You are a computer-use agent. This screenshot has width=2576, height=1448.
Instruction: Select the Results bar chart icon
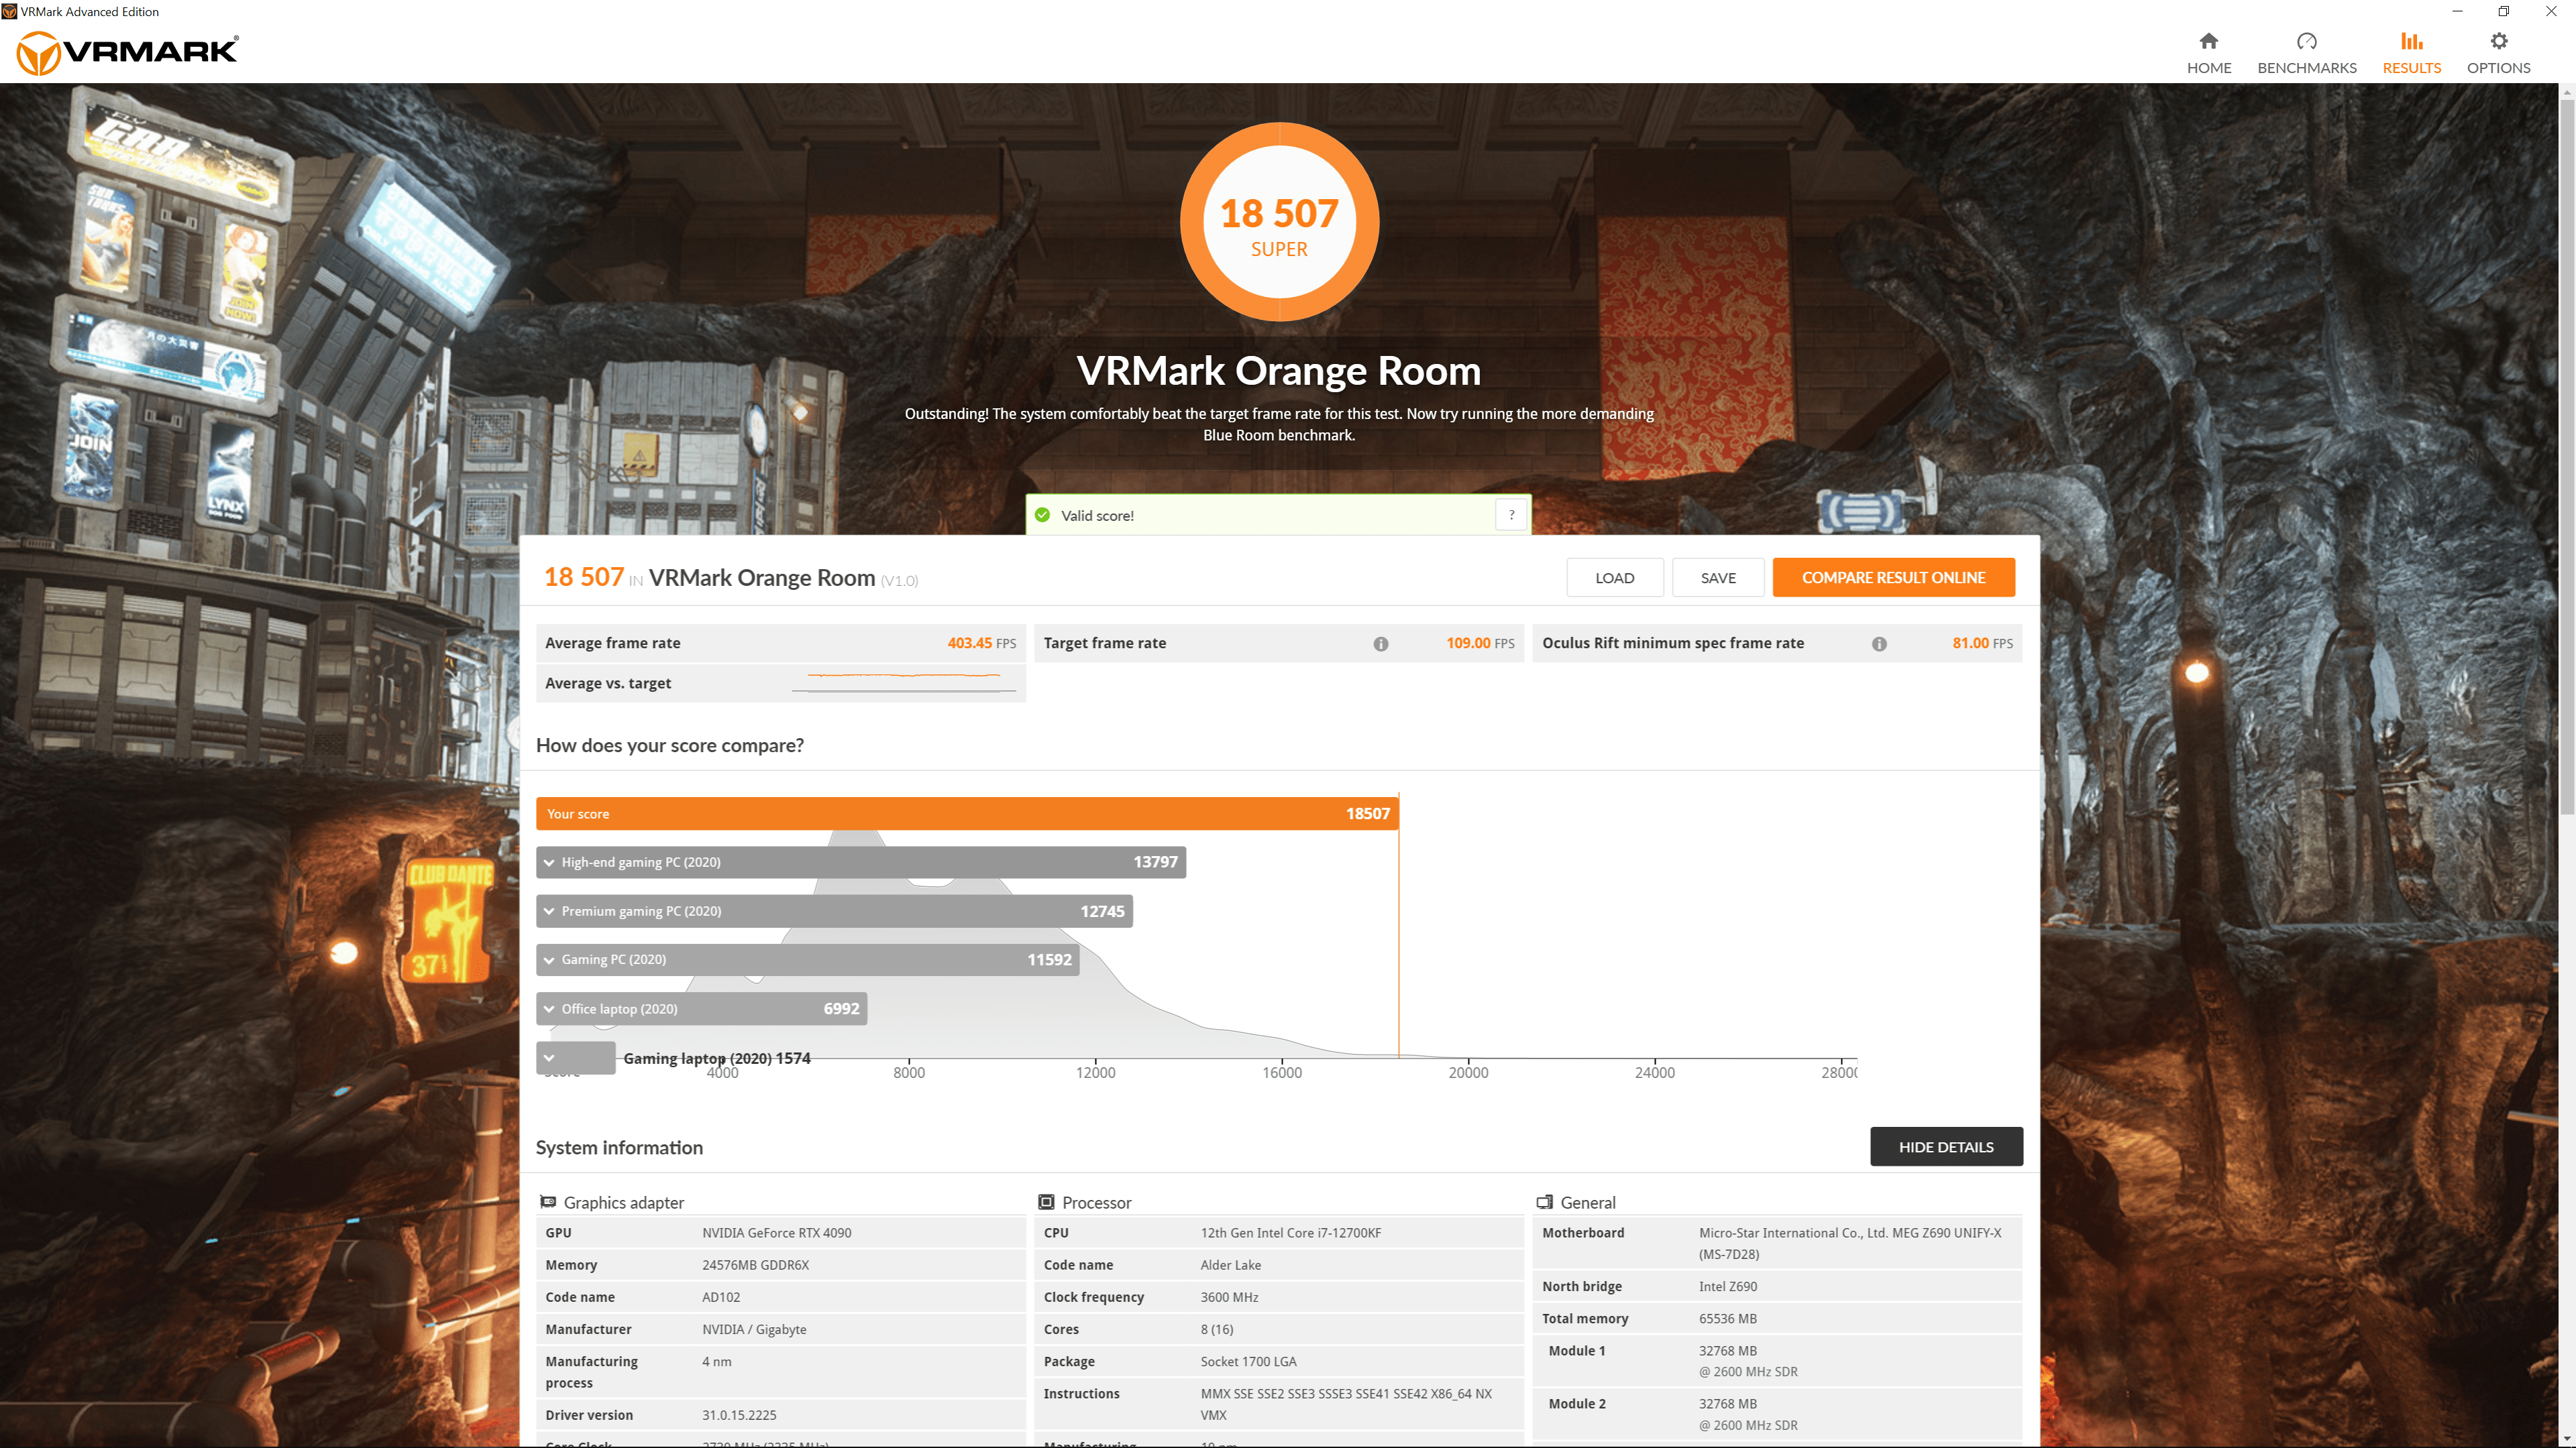2411,41
